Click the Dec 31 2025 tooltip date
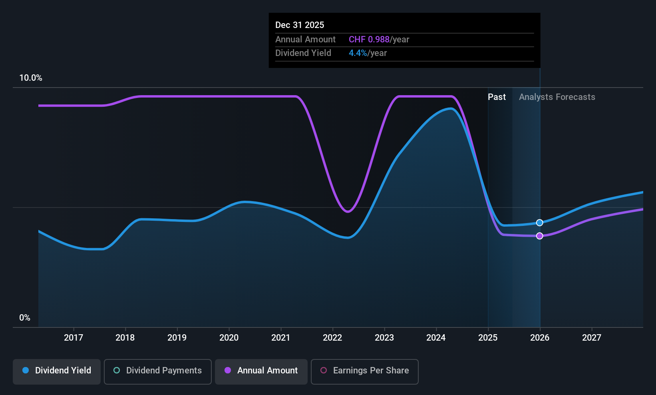Image resolution: width=656 pixels, height=395 pixels. tap(300, 25)
